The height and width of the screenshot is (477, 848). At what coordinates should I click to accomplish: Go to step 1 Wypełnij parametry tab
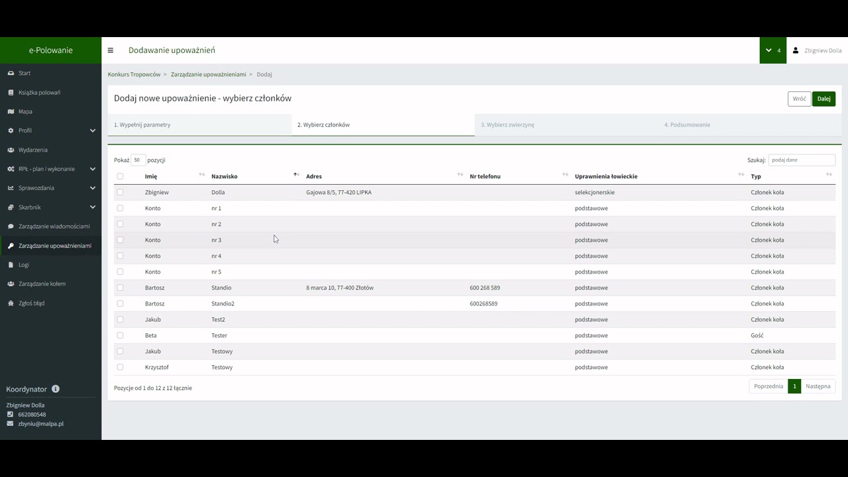pyautogui.click(x=199, y=125)
